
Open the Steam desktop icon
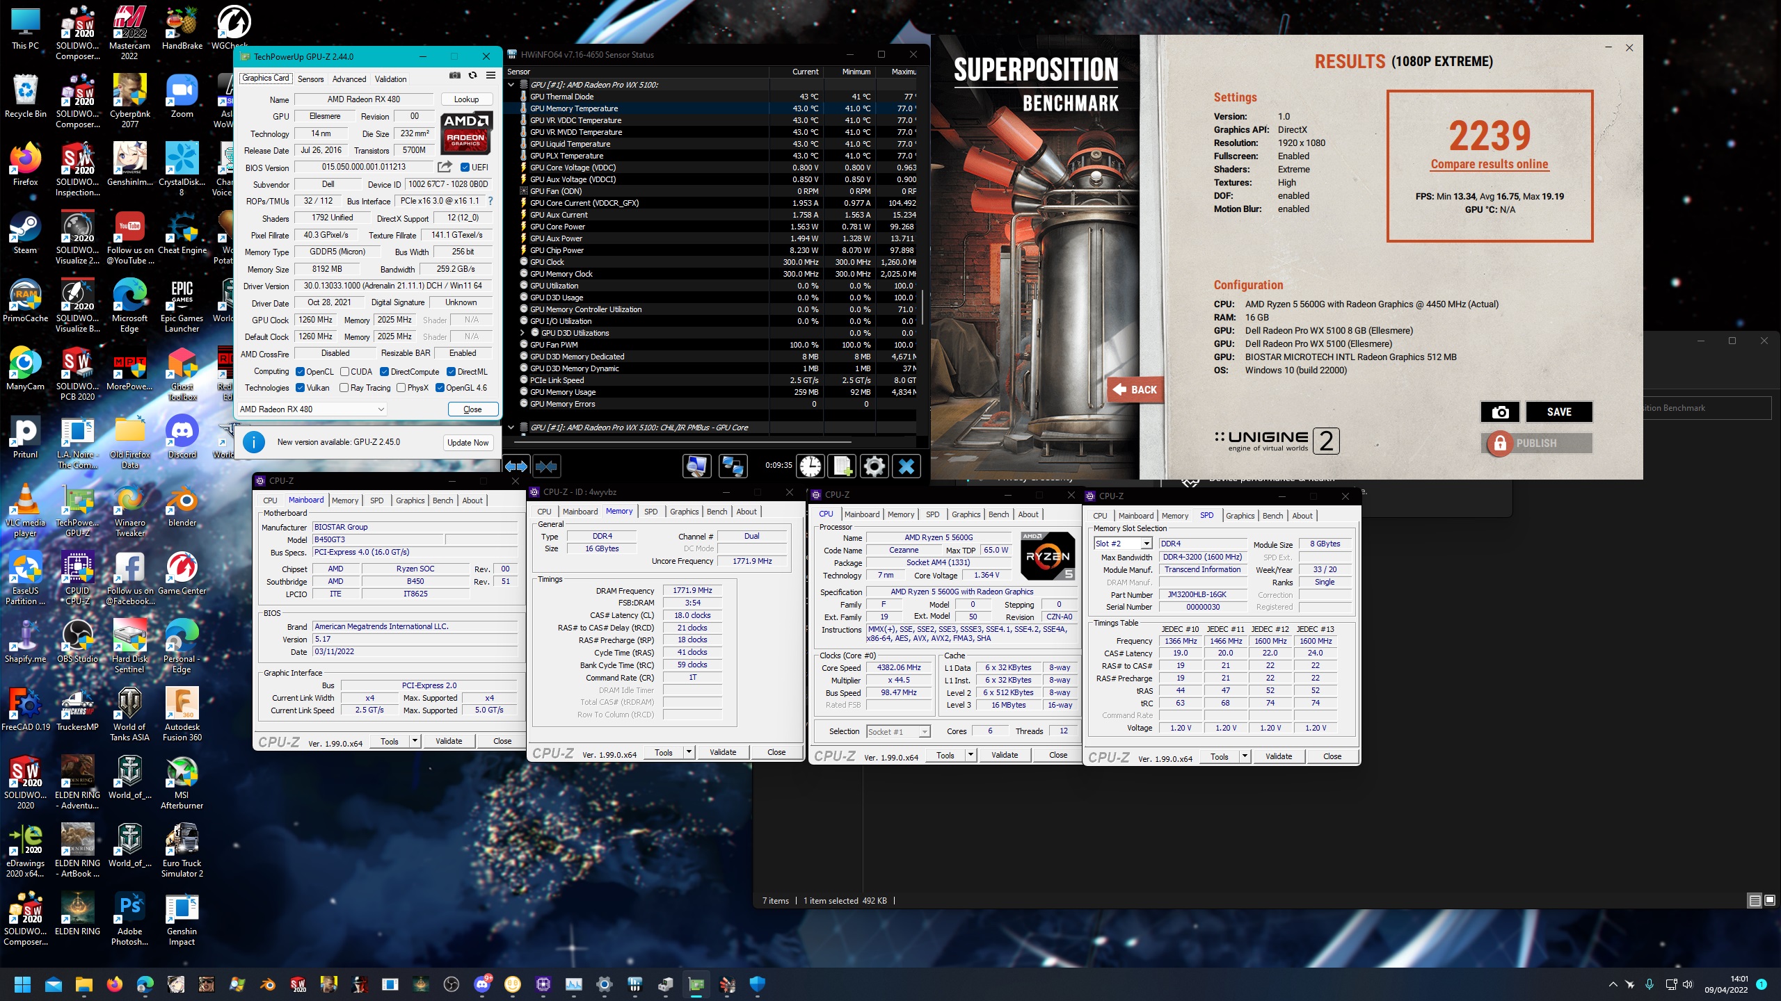(x=25, y=233)
